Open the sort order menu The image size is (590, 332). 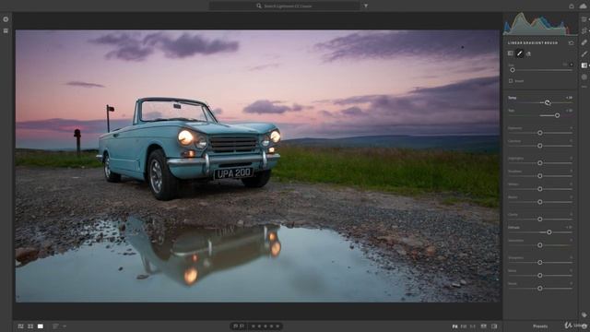tap(59, 326)
